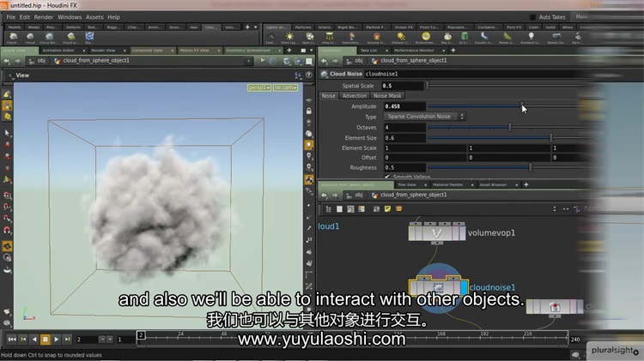Go back in scene view path history
The image size is (644, 361).
point(7,61)
